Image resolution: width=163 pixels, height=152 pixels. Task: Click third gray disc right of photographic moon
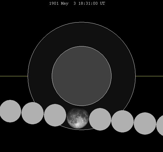pos(145,123)
